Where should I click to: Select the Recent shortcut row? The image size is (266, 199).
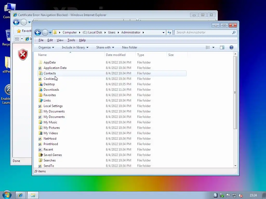click(x=112, y=150)
